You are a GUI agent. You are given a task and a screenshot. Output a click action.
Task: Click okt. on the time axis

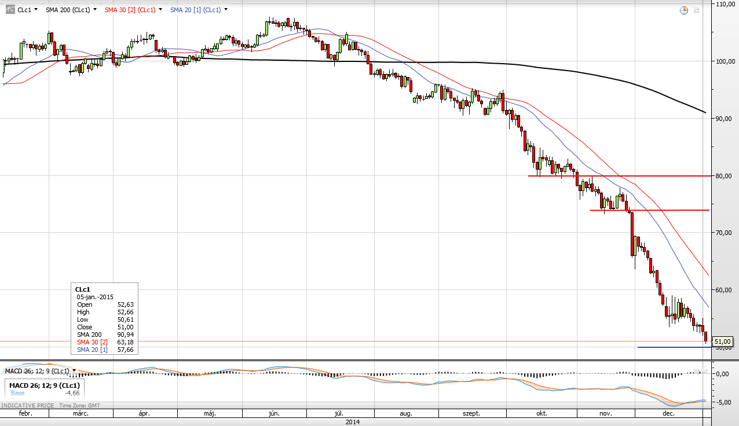click(x=542, y=414)
